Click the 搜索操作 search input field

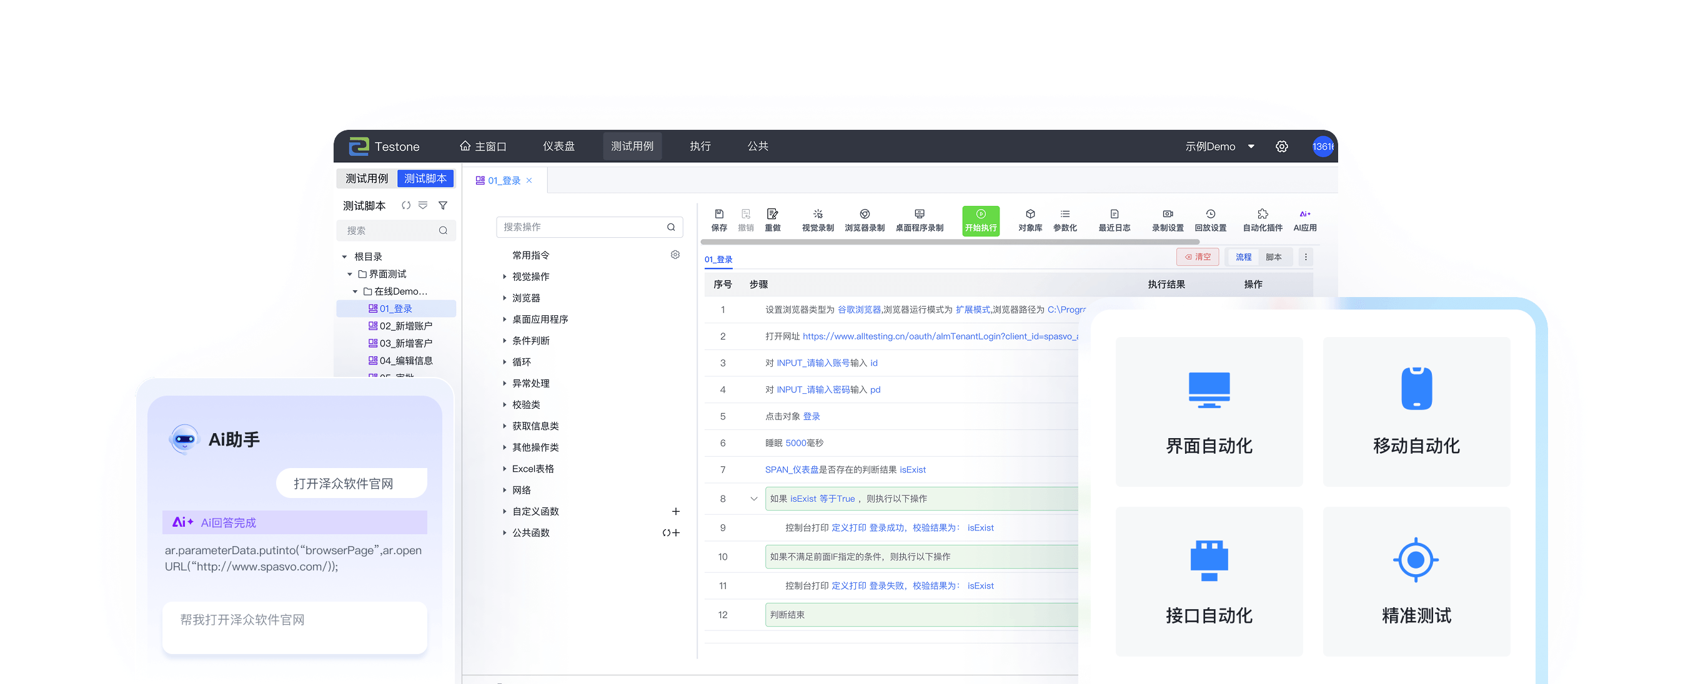(582, 227)
